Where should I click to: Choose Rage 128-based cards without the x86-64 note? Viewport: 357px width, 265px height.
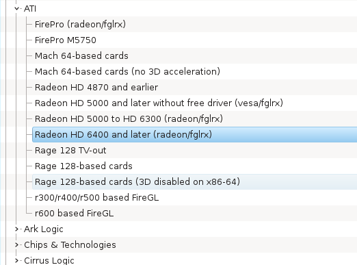pos(83,166)
